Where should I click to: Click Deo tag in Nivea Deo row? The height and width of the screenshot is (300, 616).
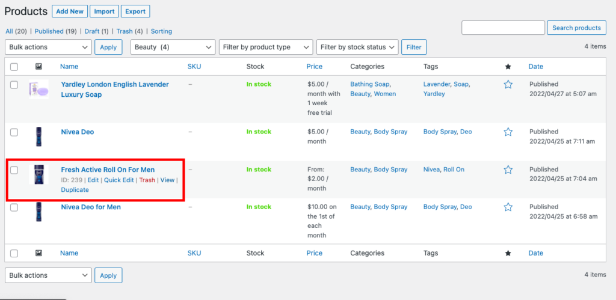[466, 132]
